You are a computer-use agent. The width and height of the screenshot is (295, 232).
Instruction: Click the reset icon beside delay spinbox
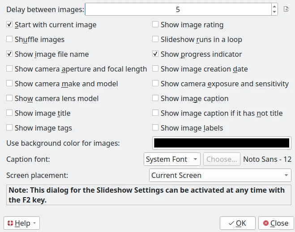[x=286, y=9]
